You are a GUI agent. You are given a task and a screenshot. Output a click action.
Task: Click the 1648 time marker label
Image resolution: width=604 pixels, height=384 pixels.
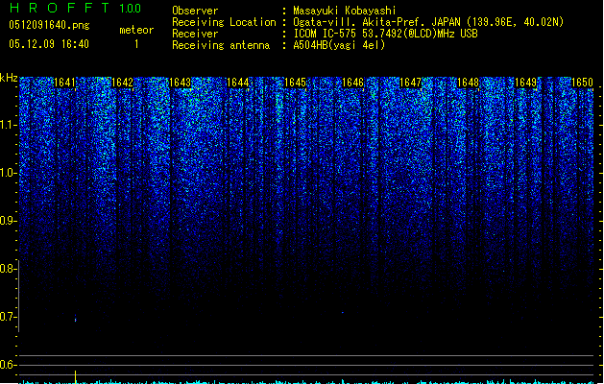(468, 83)
